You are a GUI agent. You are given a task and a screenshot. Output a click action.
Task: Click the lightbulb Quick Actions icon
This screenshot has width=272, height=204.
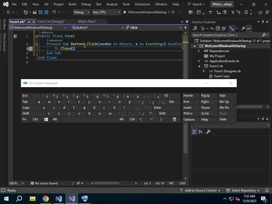pos(30,49)
